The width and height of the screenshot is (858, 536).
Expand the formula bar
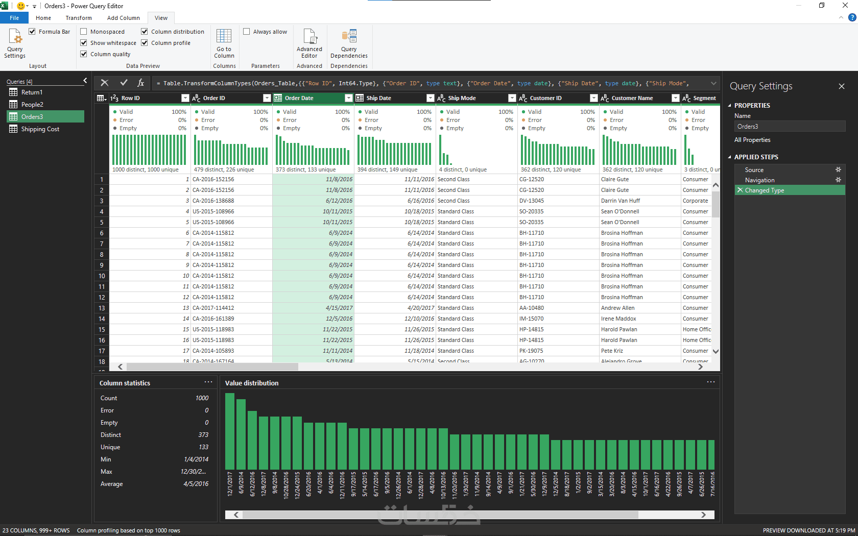[x=713, y=83]
